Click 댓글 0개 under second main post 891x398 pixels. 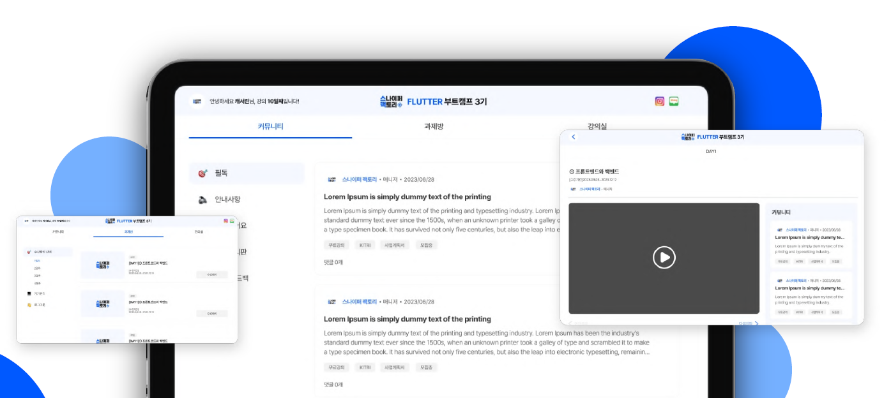click(x=333, y=385)
